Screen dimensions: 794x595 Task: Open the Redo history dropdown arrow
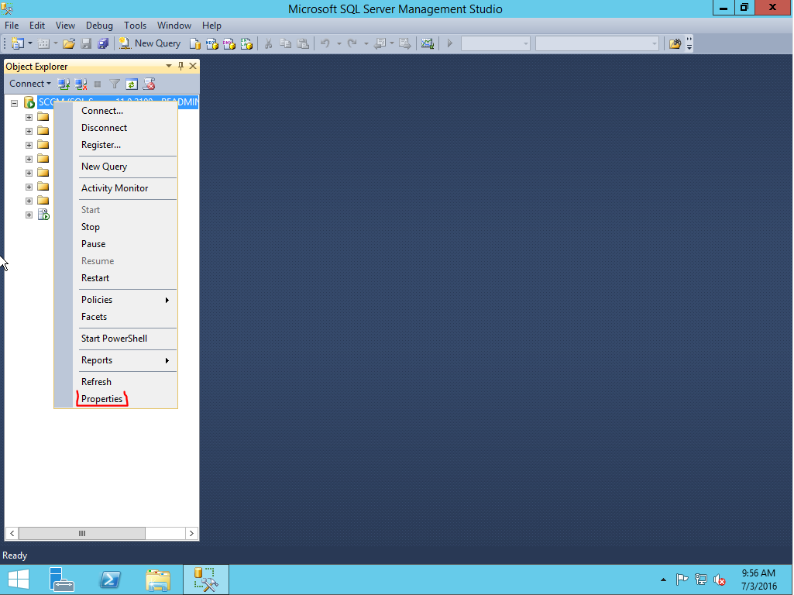[366, 43]
